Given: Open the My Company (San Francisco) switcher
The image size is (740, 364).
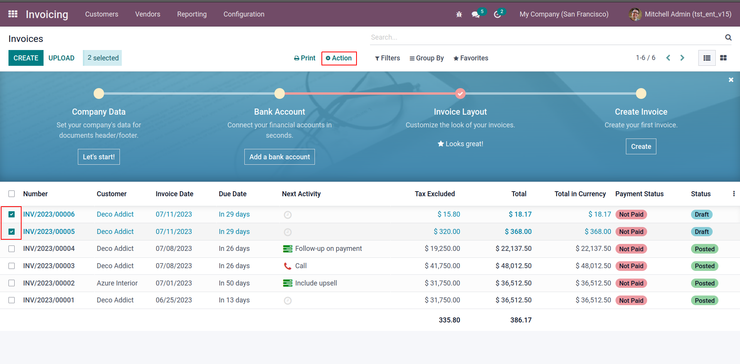Looking at the screenshot, I should pyautogui.click(x=564, y=14).
